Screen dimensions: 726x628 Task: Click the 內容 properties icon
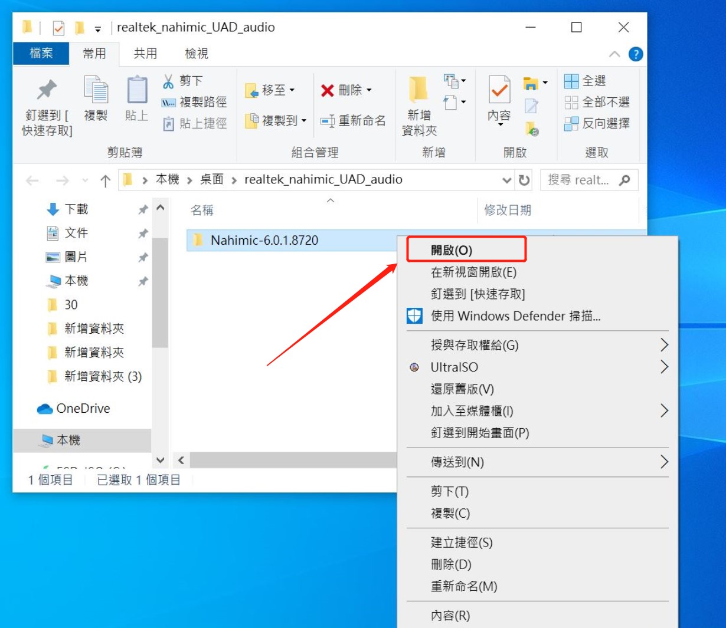[499, 91]
